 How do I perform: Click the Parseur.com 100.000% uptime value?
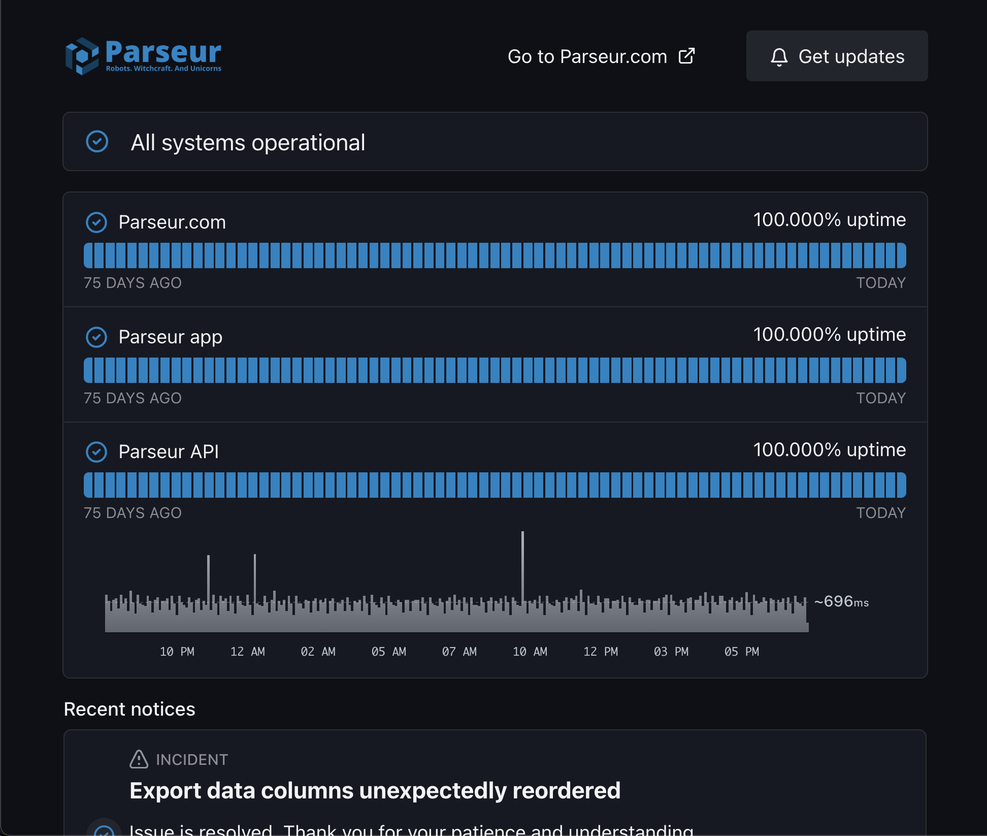click(830, 220)
